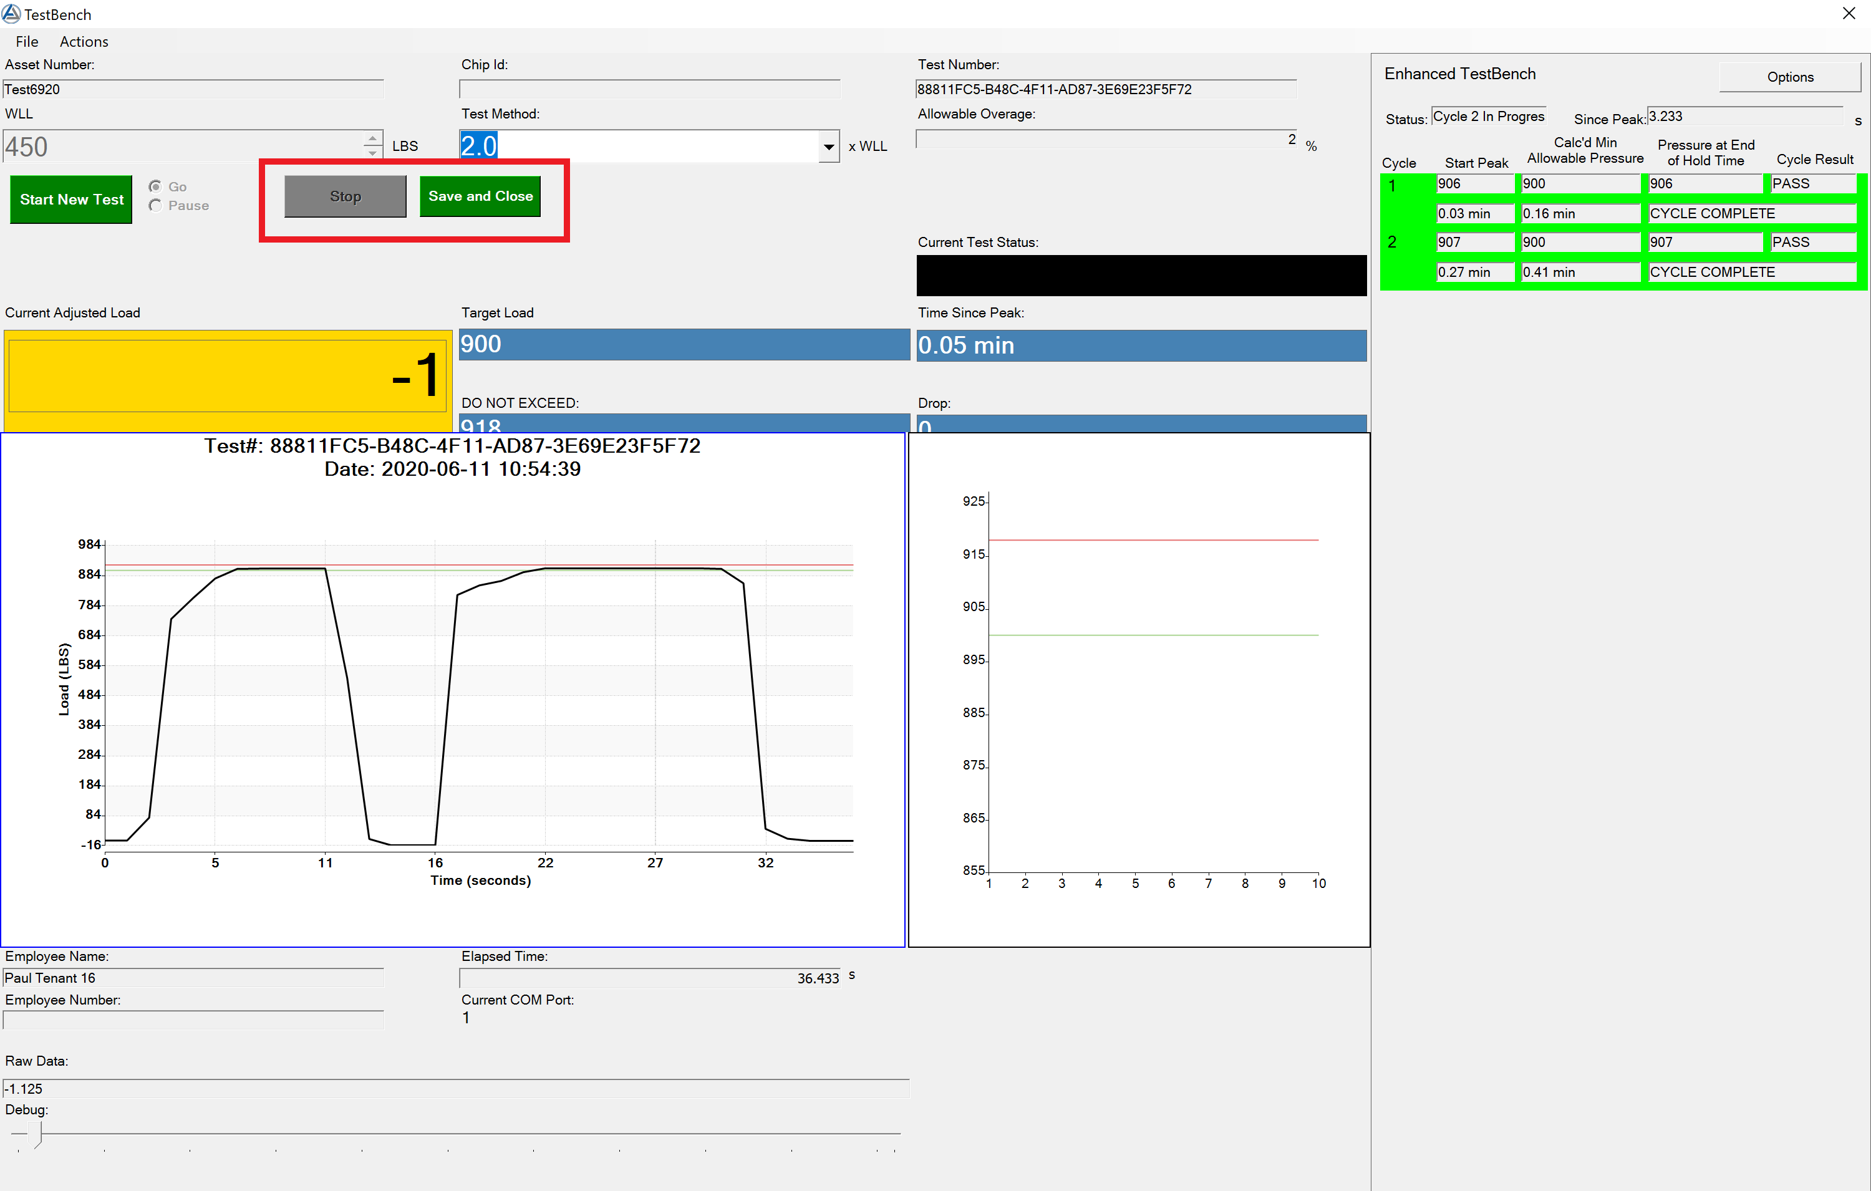The height and width of the screenshot is (1191, 1871).
Task: Click the Start New Test button
Action: click(72, 199)
